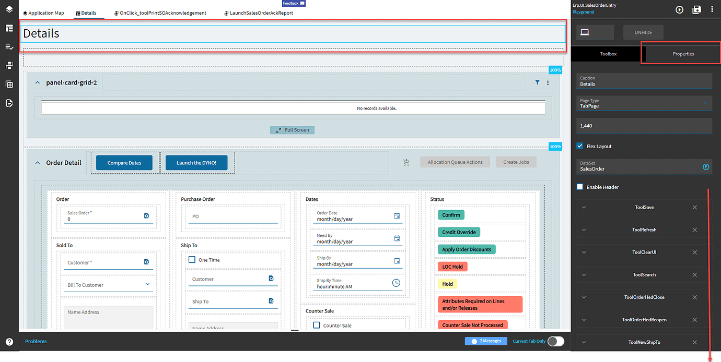Run the Playground preview
721x362 pixels.
[679, 9]
